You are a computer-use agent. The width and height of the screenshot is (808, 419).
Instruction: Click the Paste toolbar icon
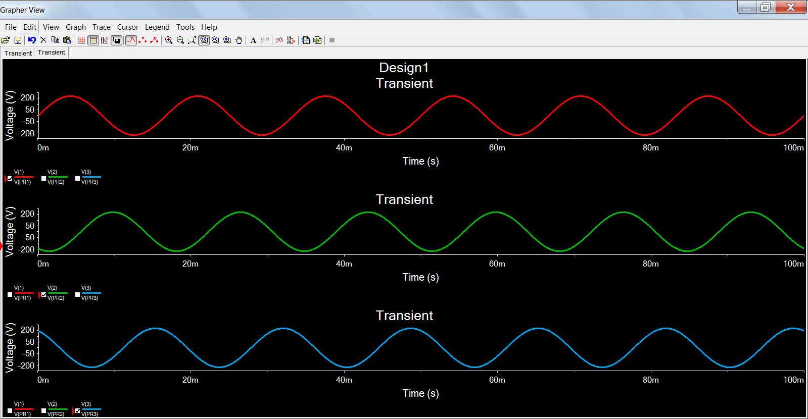tap(67, 40)
